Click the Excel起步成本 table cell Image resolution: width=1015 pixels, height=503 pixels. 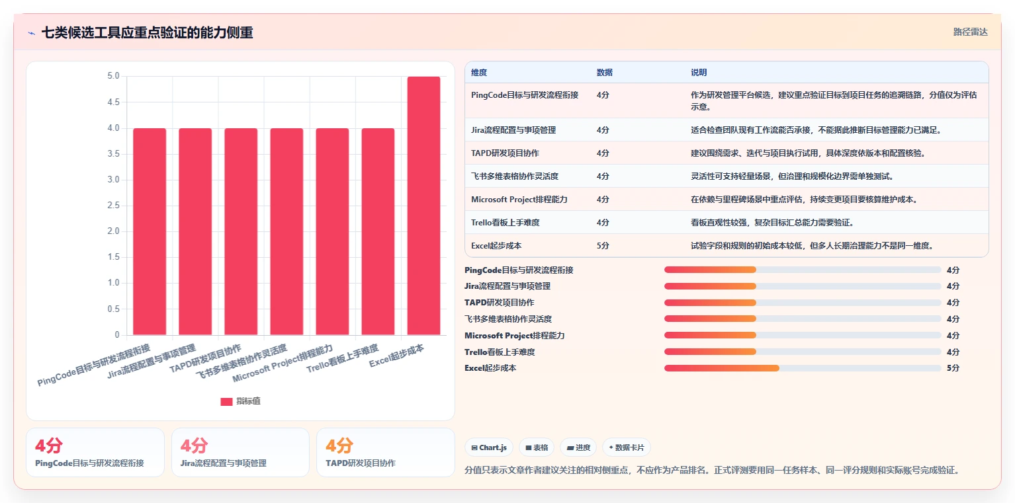(496, 246)
